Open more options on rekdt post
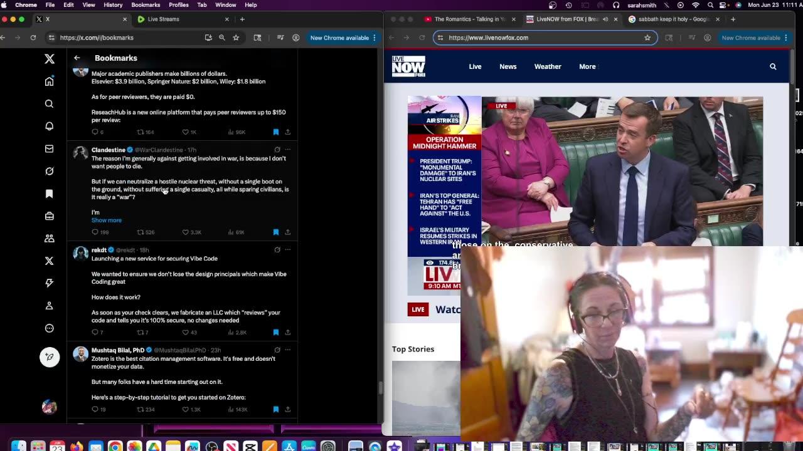803x451 pixels. (288, 250)
